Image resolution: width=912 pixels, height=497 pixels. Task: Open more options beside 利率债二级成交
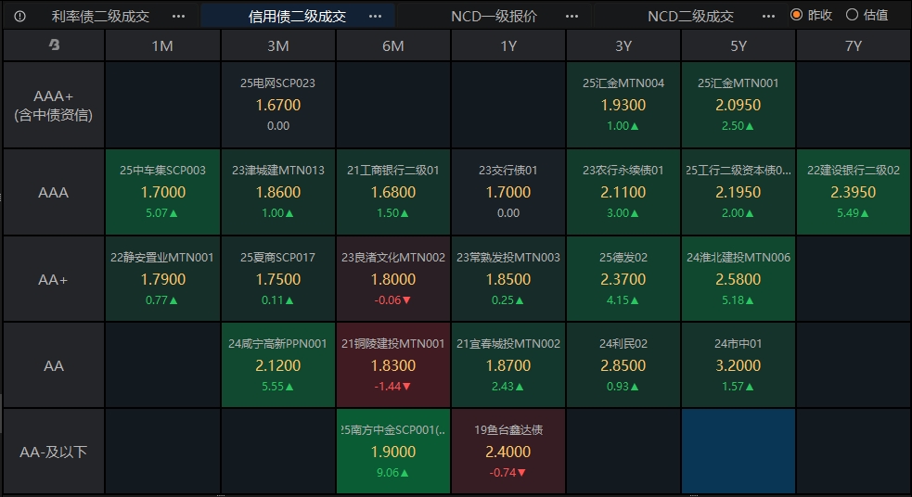179,16
